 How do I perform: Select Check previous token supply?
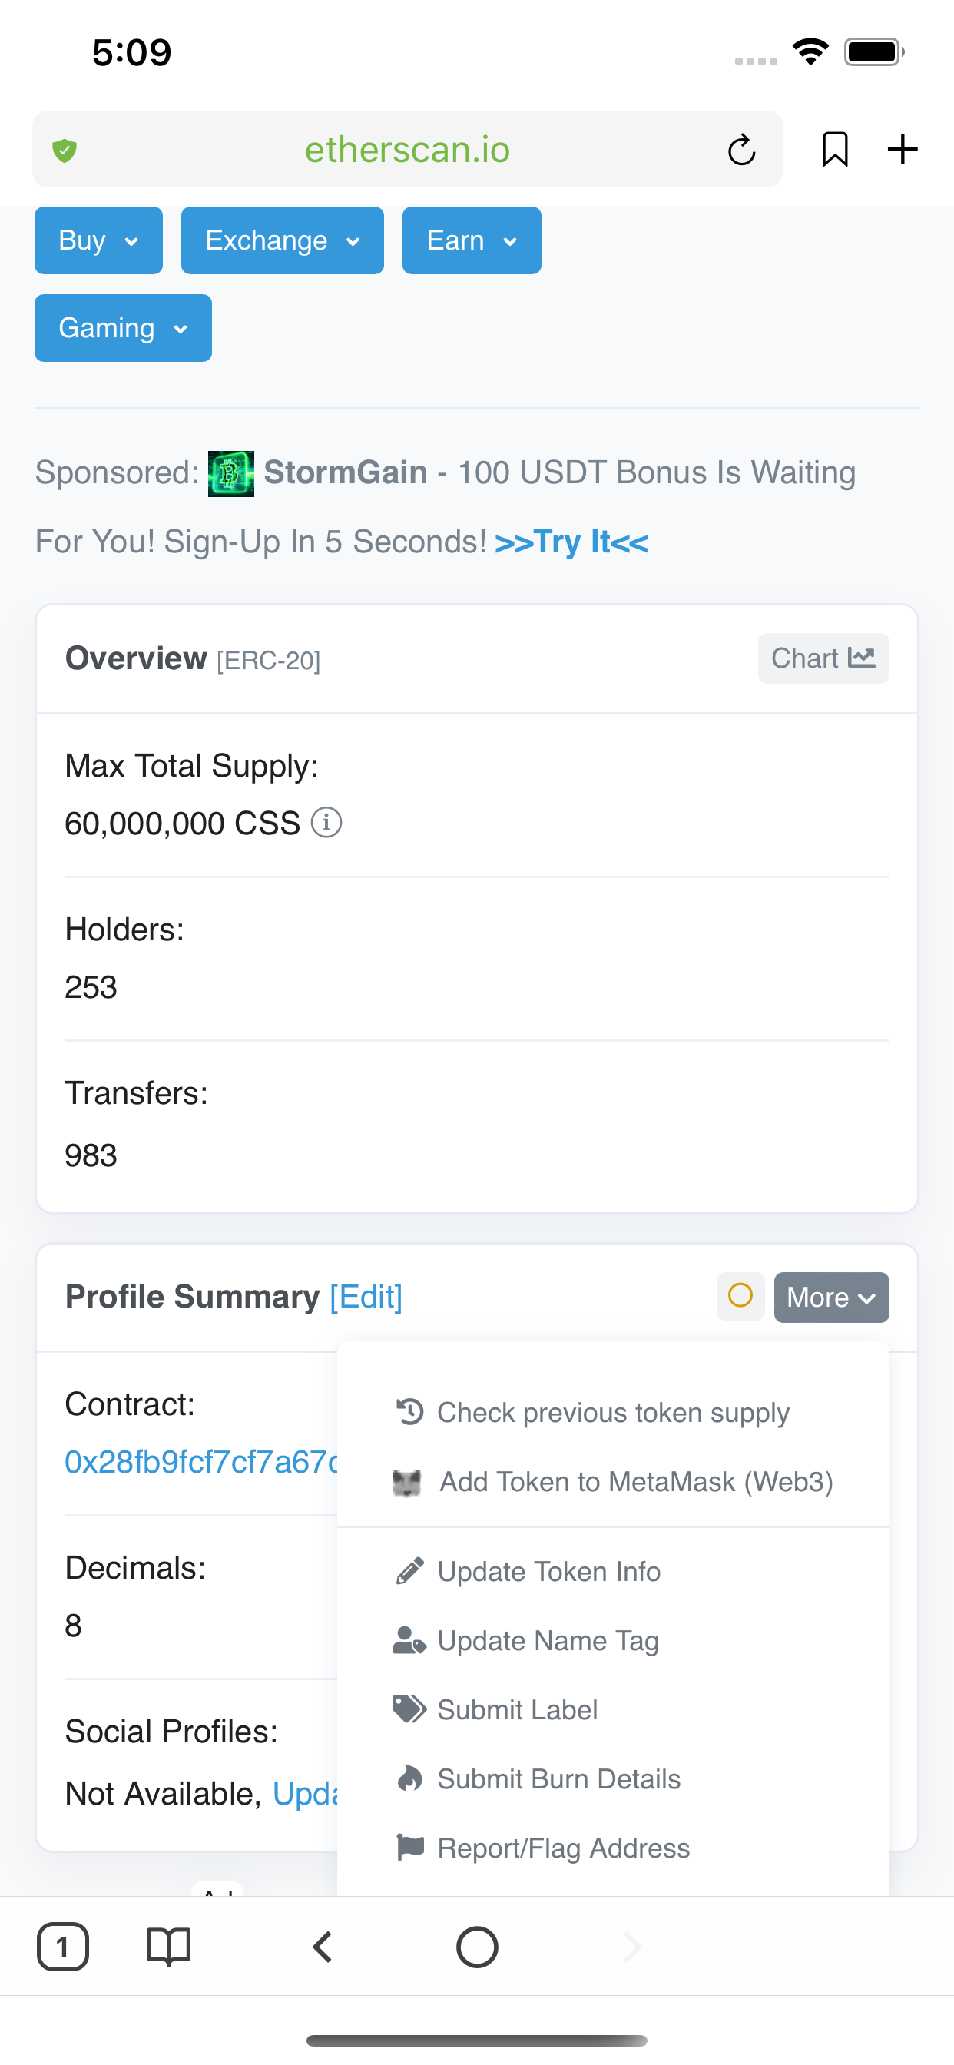click(612, 1413)
